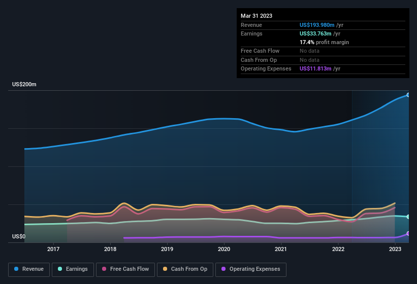Toggle the Free Cash Flow legend button
This screenshot has height=284, width=417.
125,269
